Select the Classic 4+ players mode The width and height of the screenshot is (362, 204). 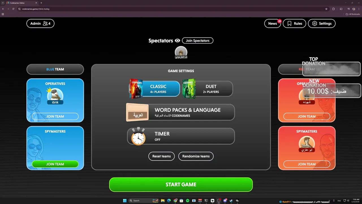tap(154, 89)
